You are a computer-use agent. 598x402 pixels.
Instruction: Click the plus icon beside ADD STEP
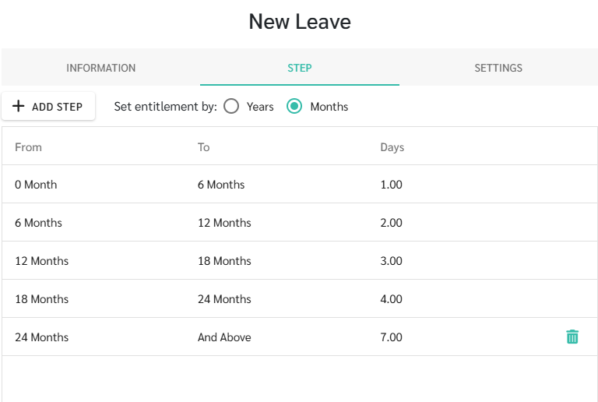pyautogui.click(x=19, y=106)
